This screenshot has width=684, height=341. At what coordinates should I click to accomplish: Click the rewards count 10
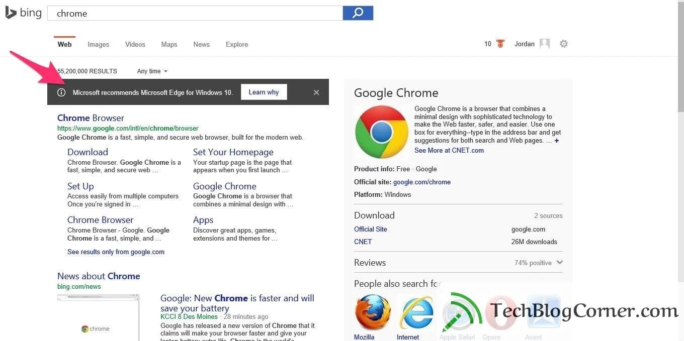coord(488,44)
